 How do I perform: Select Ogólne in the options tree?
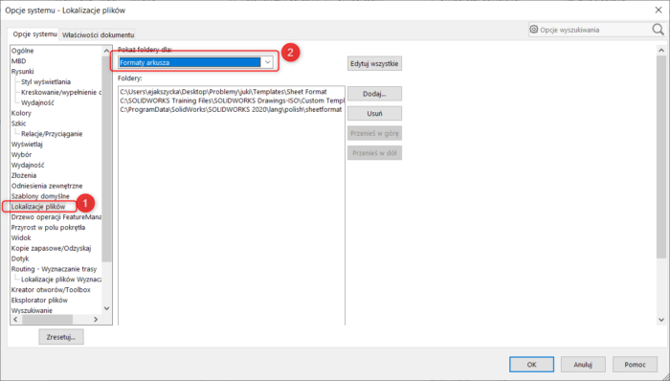(23, 51)
